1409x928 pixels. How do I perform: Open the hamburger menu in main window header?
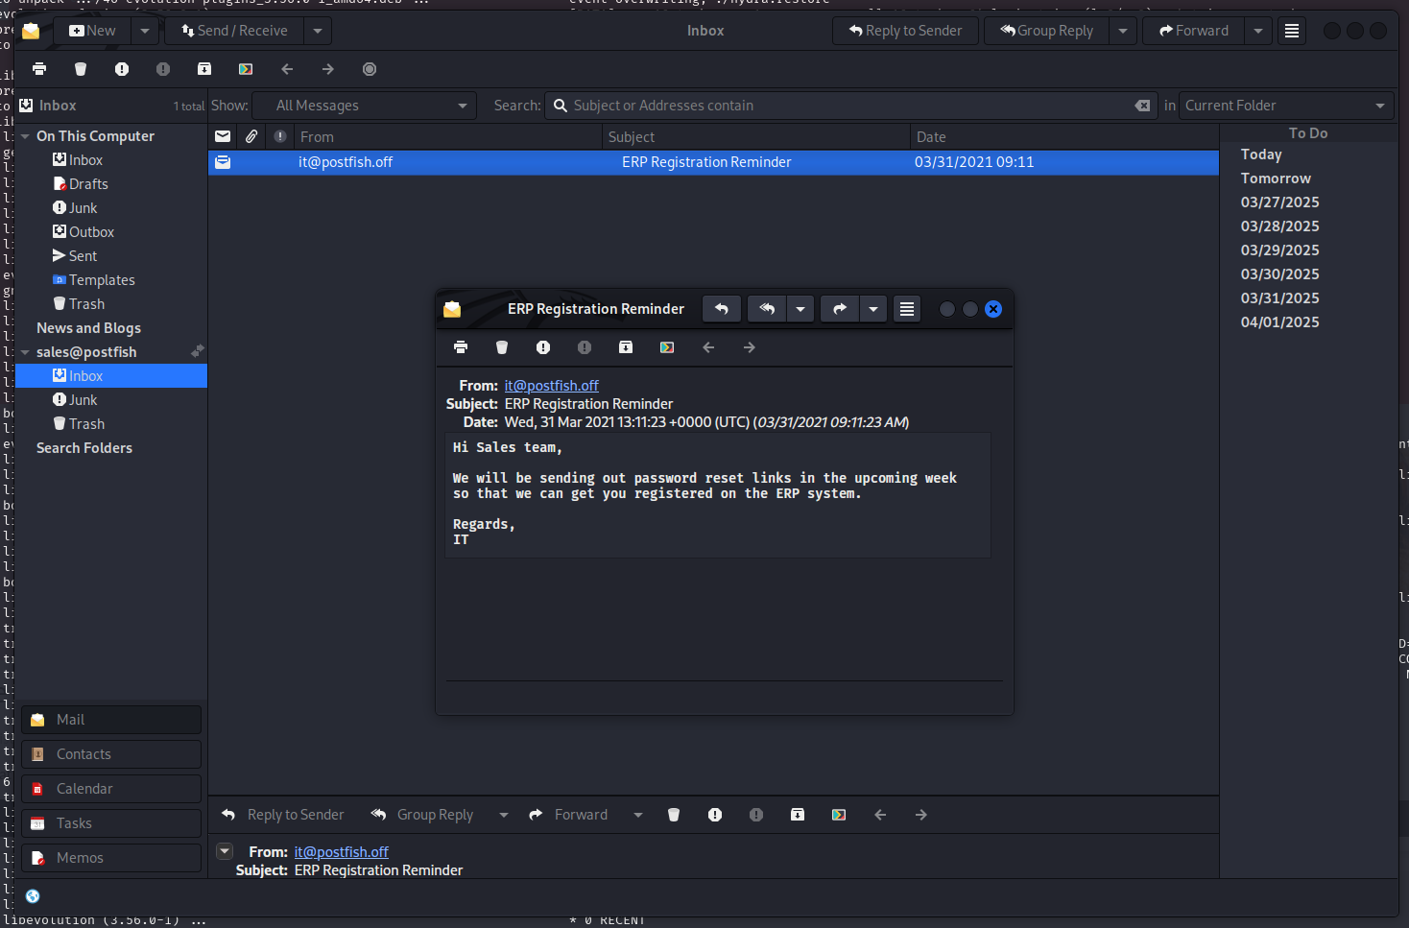pyautogui.click(x=1292, y=31)
